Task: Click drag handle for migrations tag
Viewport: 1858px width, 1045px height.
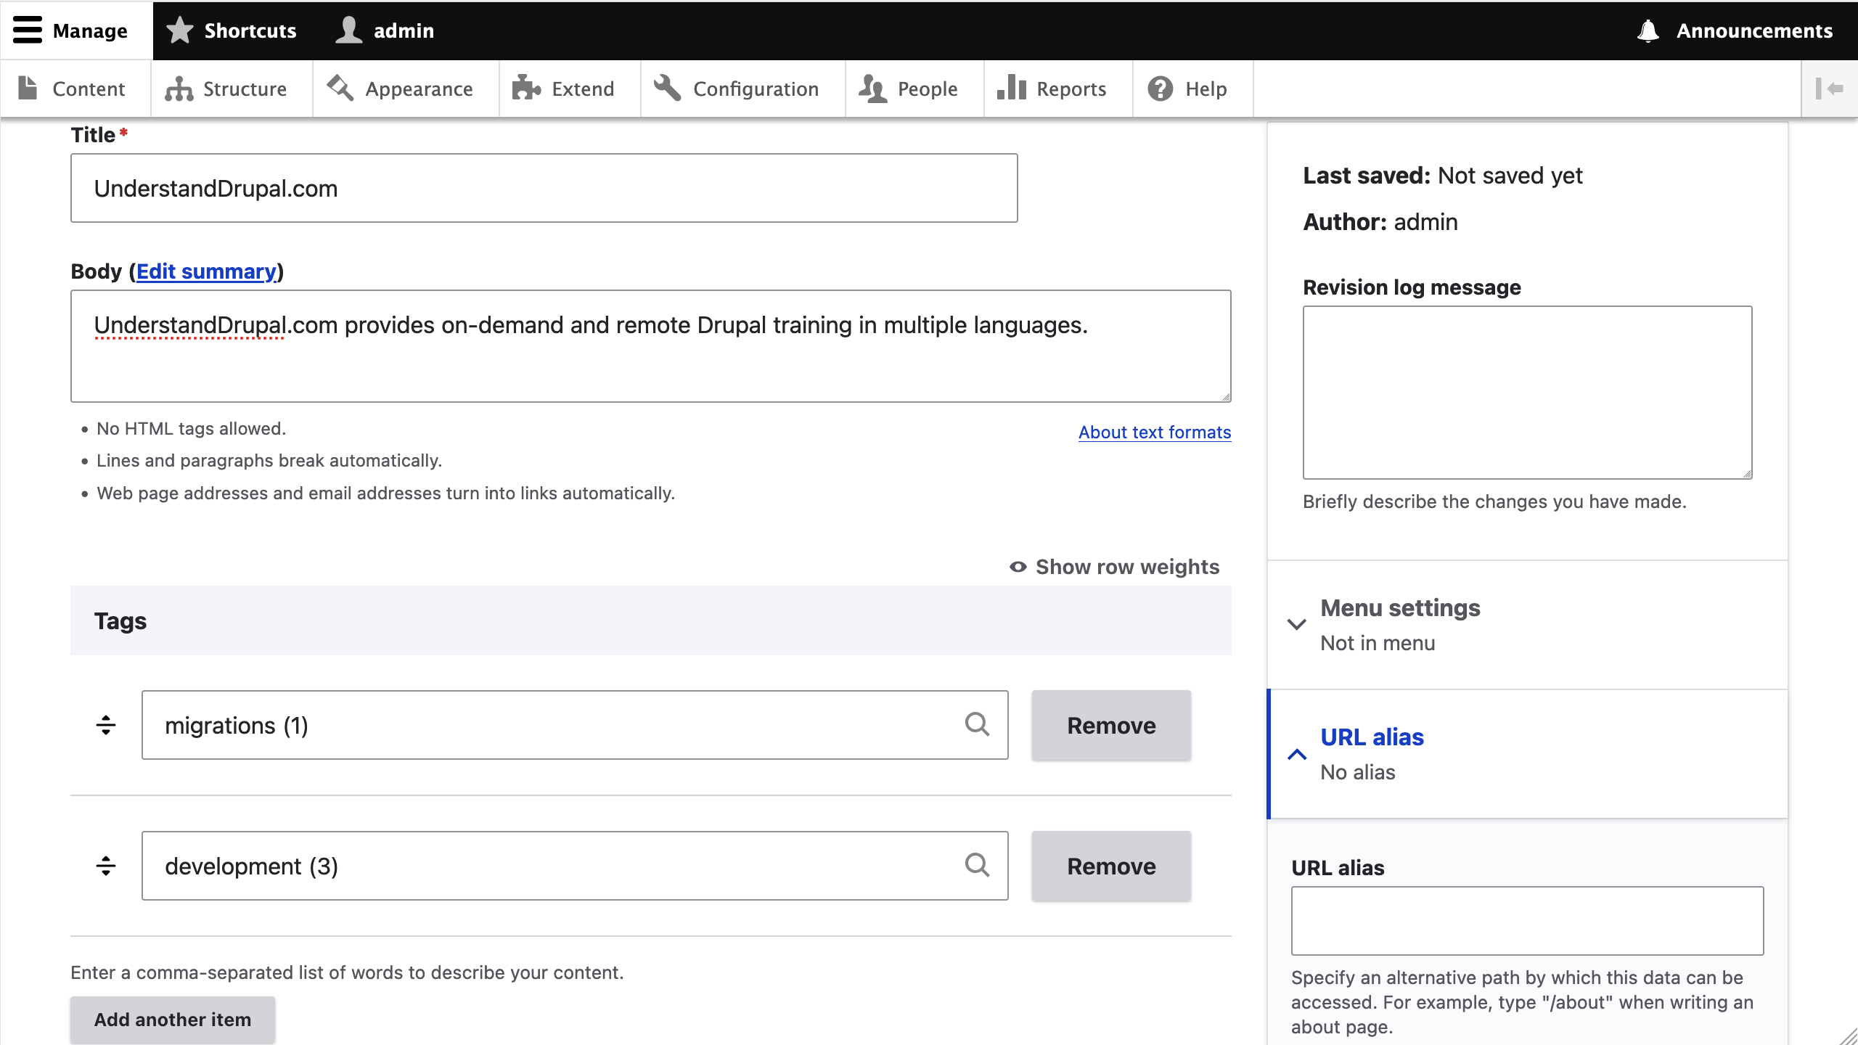Action: (106, 725)
